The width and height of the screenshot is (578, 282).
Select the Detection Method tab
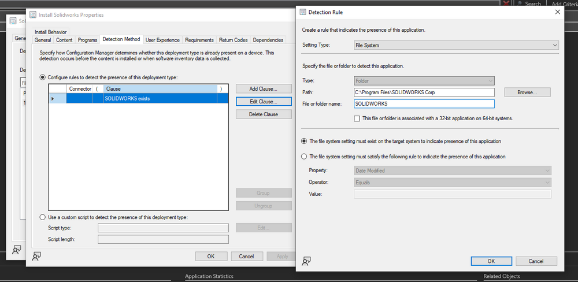(x=121, y=39)
